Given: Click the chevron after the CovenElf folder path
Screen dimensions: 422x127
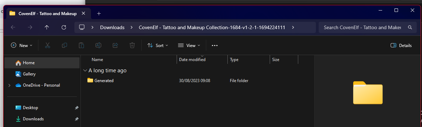Looking at the screenshot, I should click(x=293, y=27).
